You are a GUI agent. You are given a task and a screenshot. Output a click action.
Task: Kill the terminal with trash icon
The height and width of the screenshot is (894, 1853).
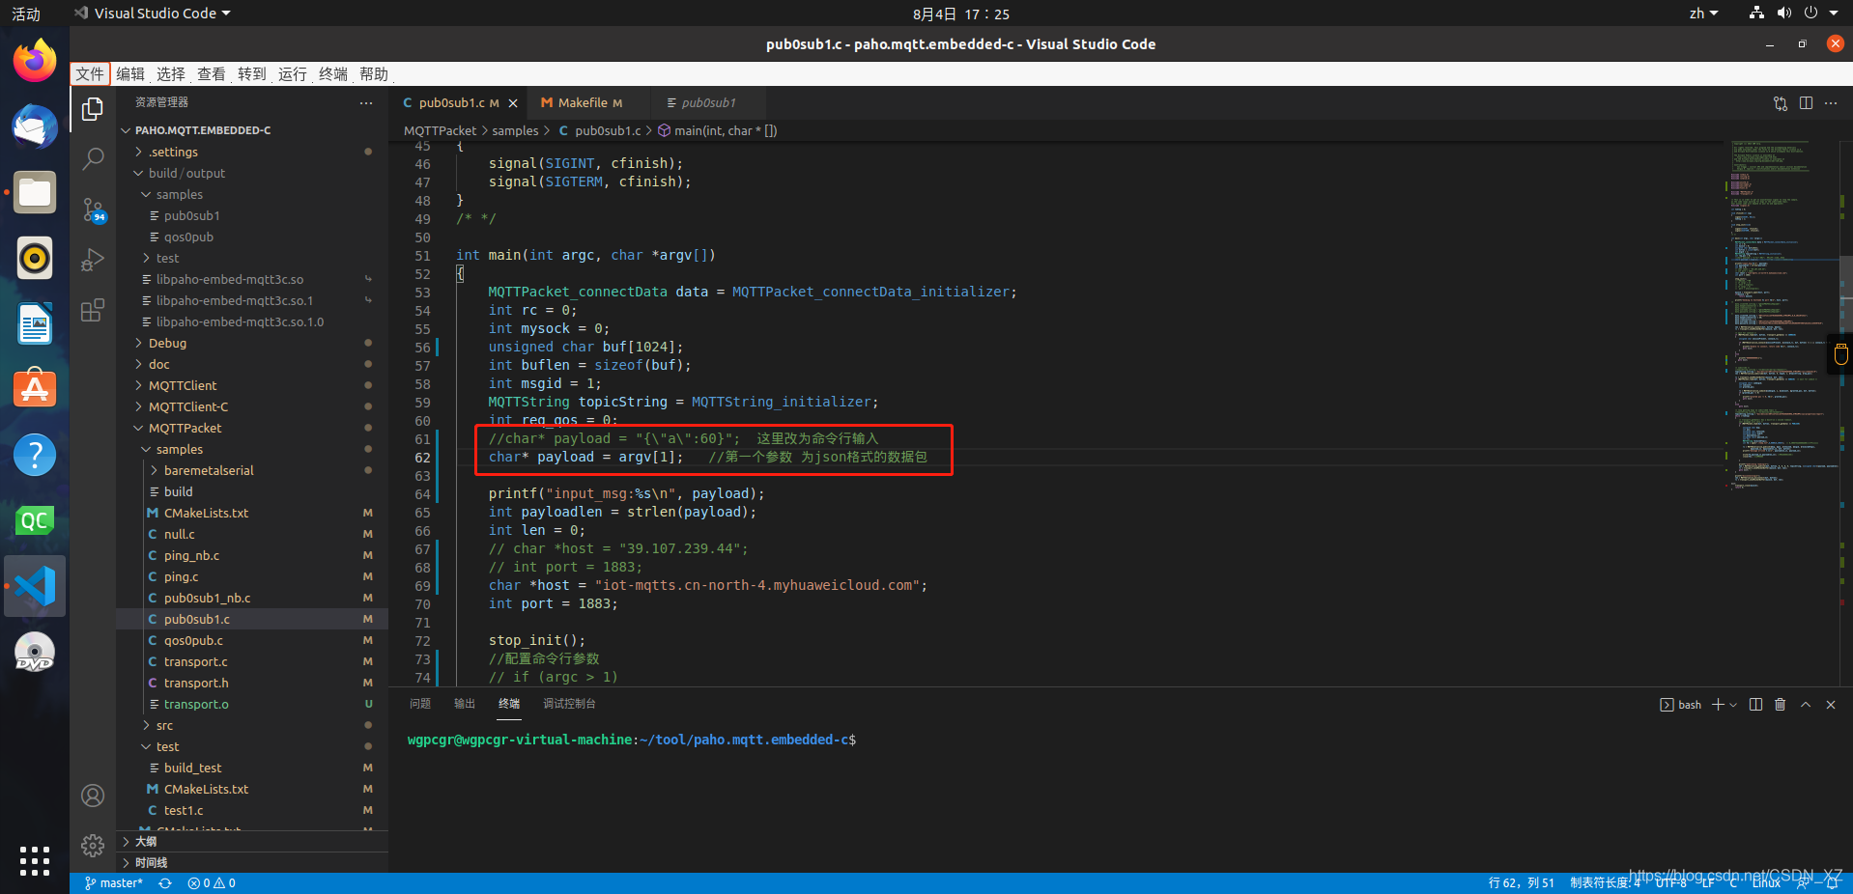coord(1781,705)
